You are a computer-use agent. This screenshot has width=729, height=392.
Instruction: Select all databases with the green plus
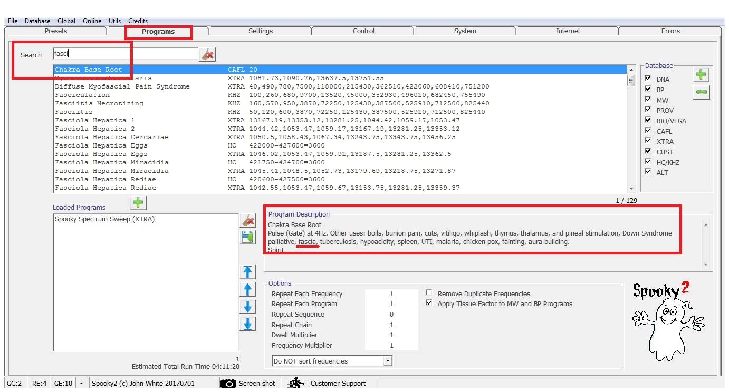(x=701, y=75)
